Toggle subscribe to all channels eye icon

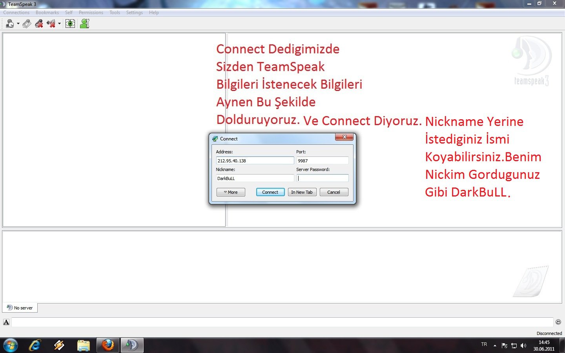pos(70,24)
